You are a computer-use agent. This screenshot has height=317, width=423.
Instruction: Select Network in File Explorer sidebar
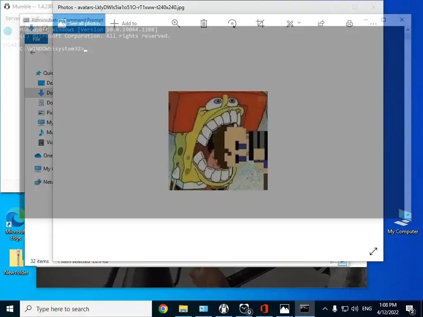click(43, 182)
